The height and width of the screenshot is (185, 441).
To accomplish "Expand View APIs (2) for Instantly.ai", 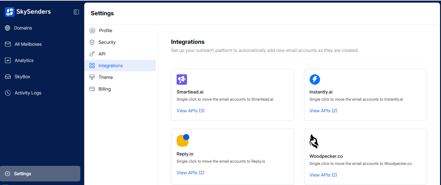I will coord(323,111).
